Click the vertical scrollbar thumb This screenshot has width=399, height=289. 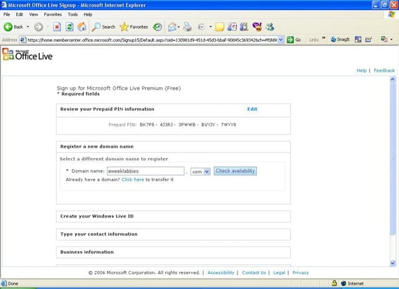392,159
